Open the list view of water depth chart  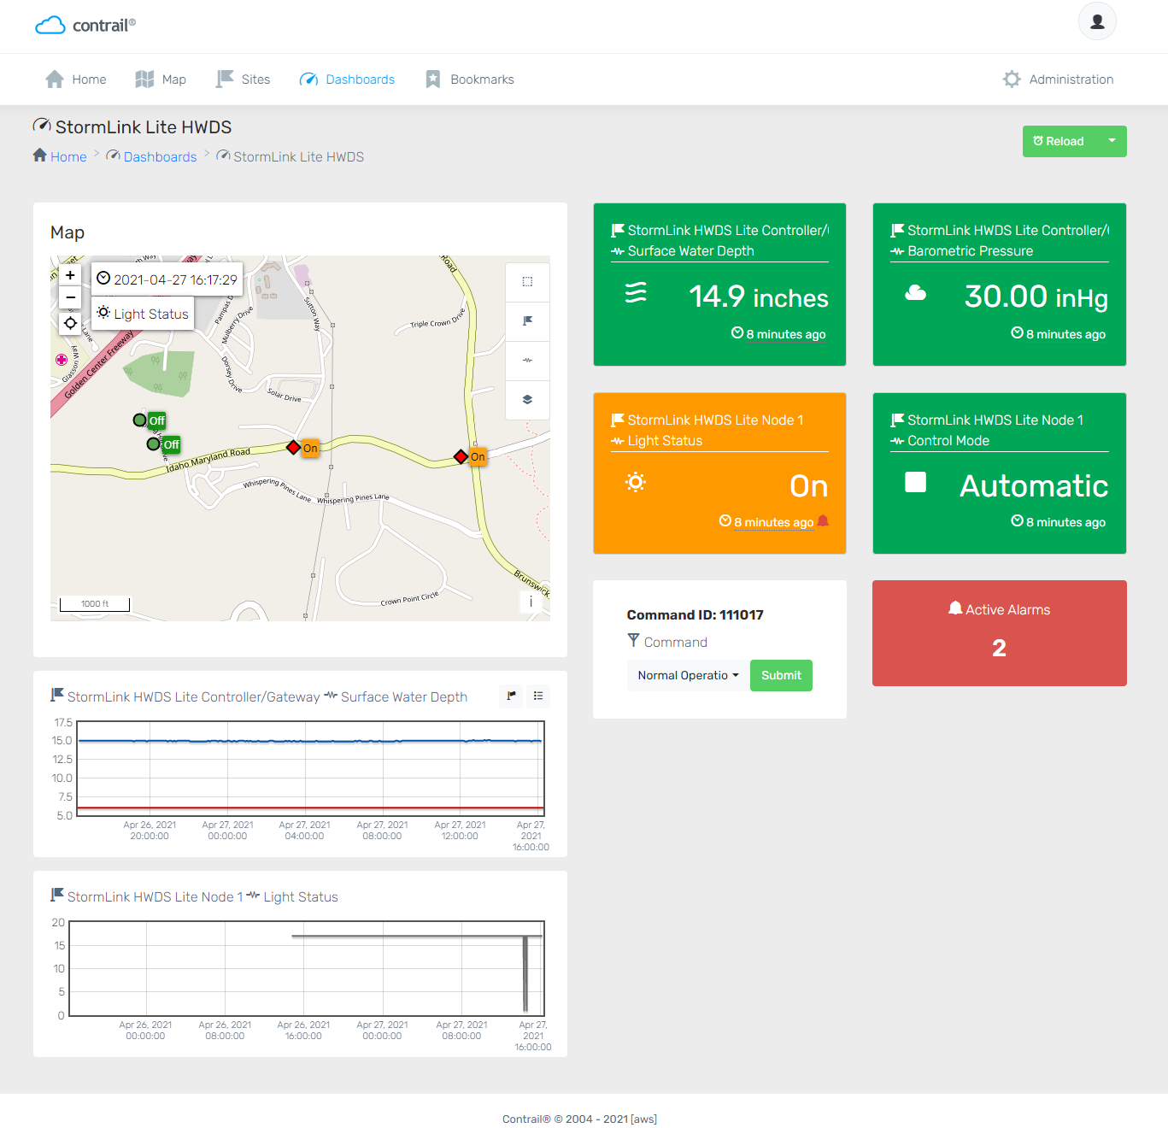(x=537, y=696)
